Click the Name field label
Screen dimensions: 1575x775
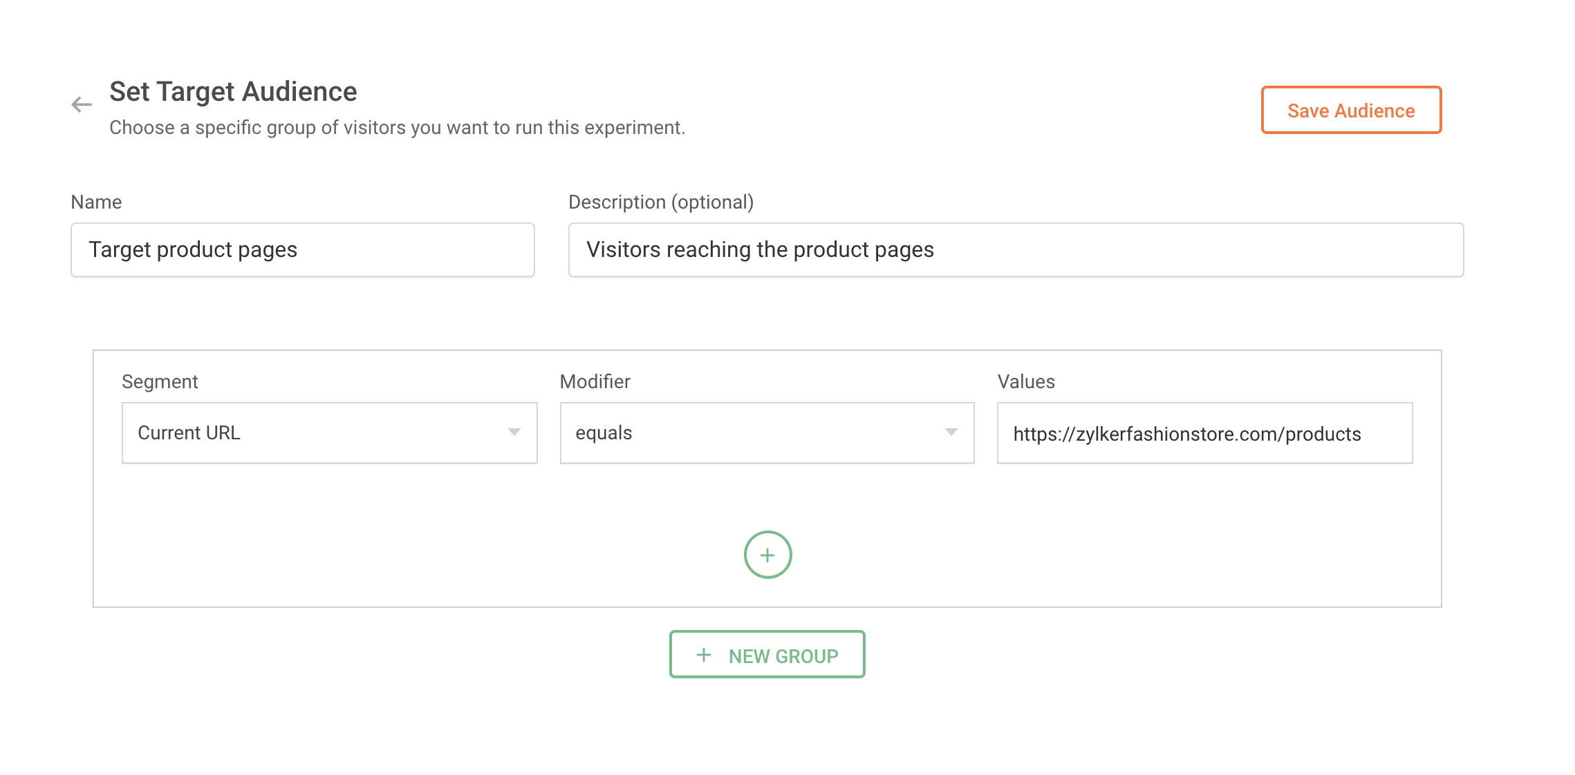click(96, 202)
